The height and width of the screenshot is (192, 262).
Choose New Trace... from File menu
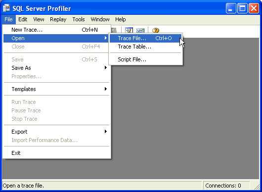[57, 30]
